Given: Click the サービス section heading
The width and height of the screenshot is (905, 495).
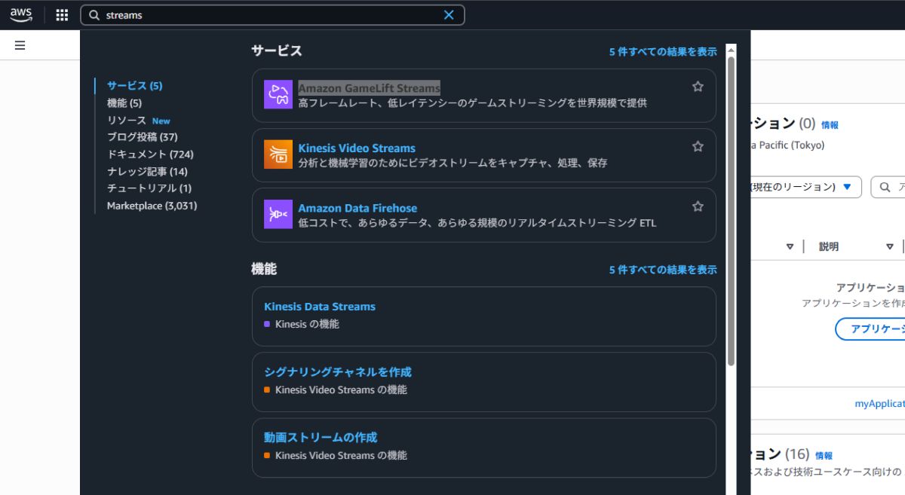Looking at the screenshot, I should coord(277,50).
